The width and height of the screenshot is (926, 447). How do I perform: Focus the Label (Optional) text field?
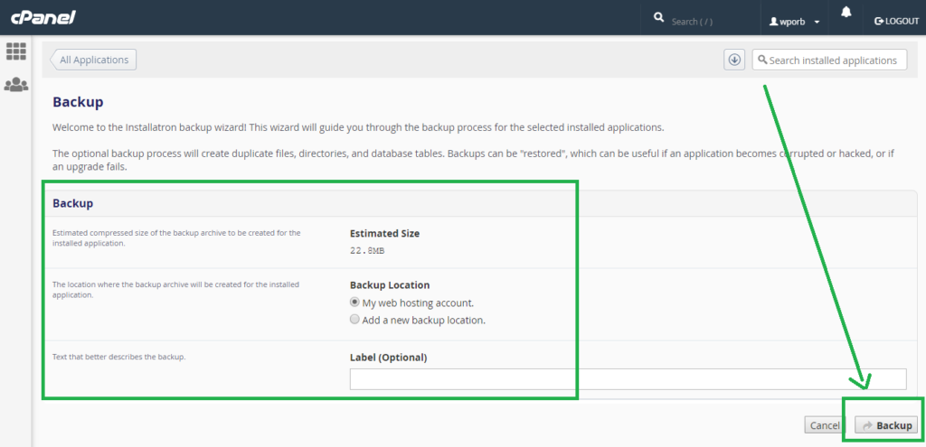(628, 379)
